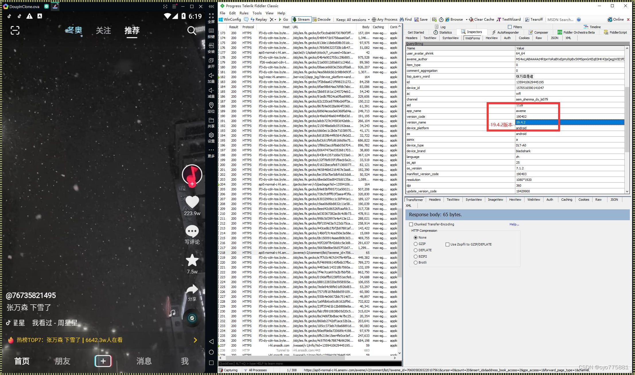Select the None compression radio button
The image size is (635, 375).
pyautogui.click(x=415, y=237)
